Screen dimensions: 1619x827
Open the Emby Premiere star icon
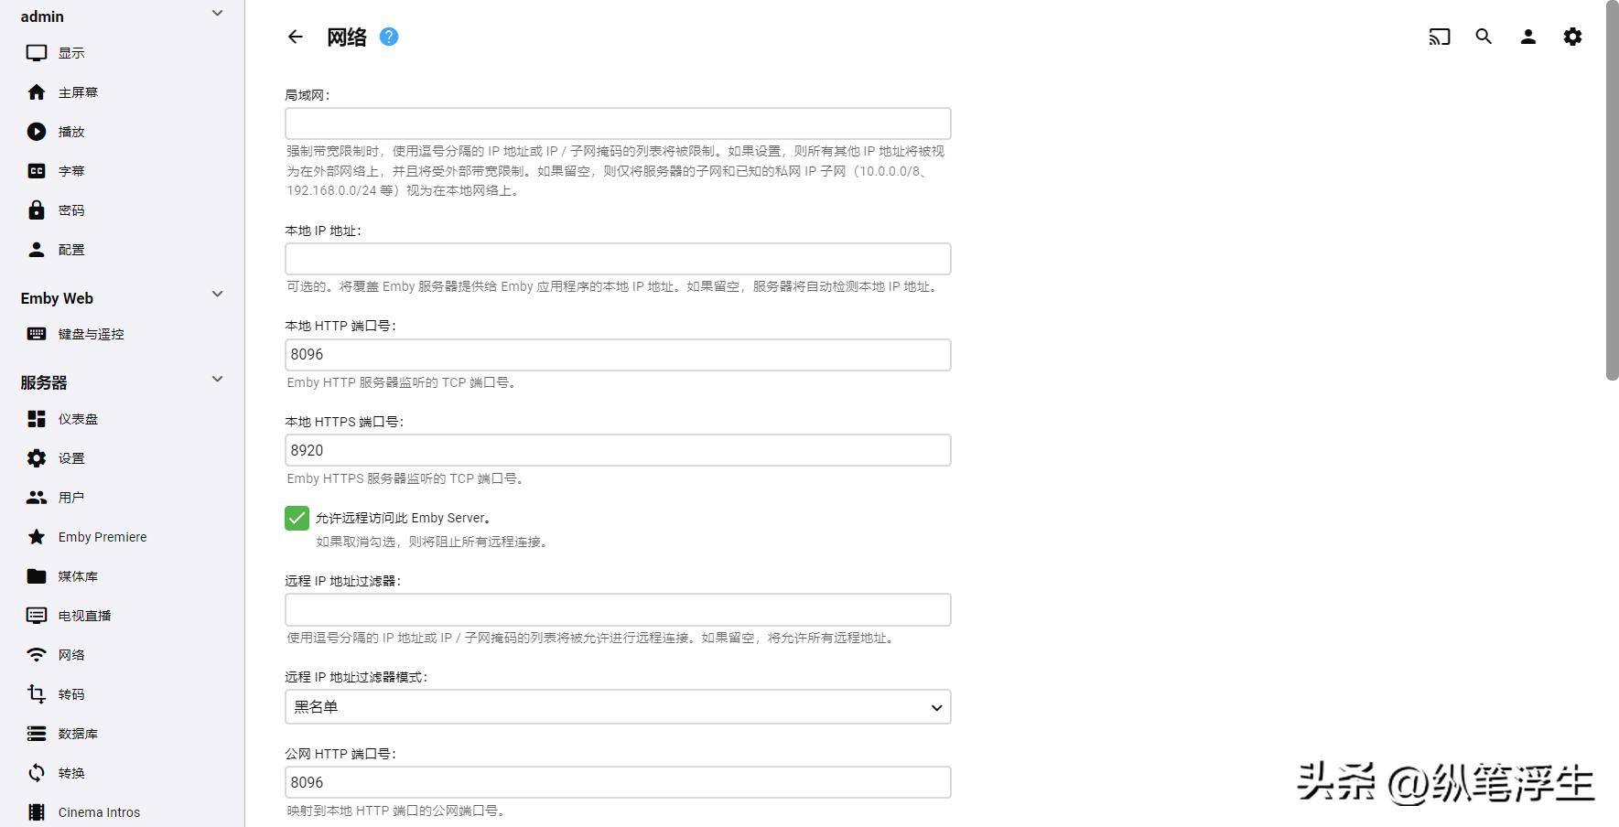(37, 537)
